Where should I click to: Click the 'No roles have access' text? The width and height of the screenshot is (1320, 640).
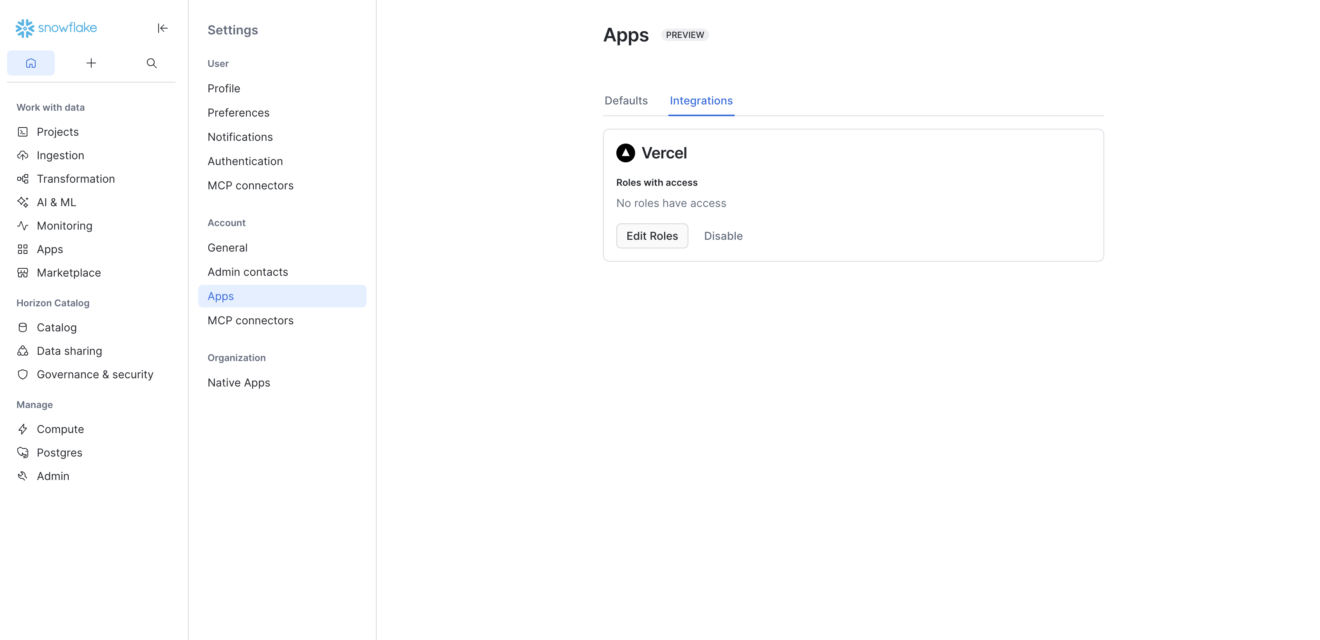671,203
